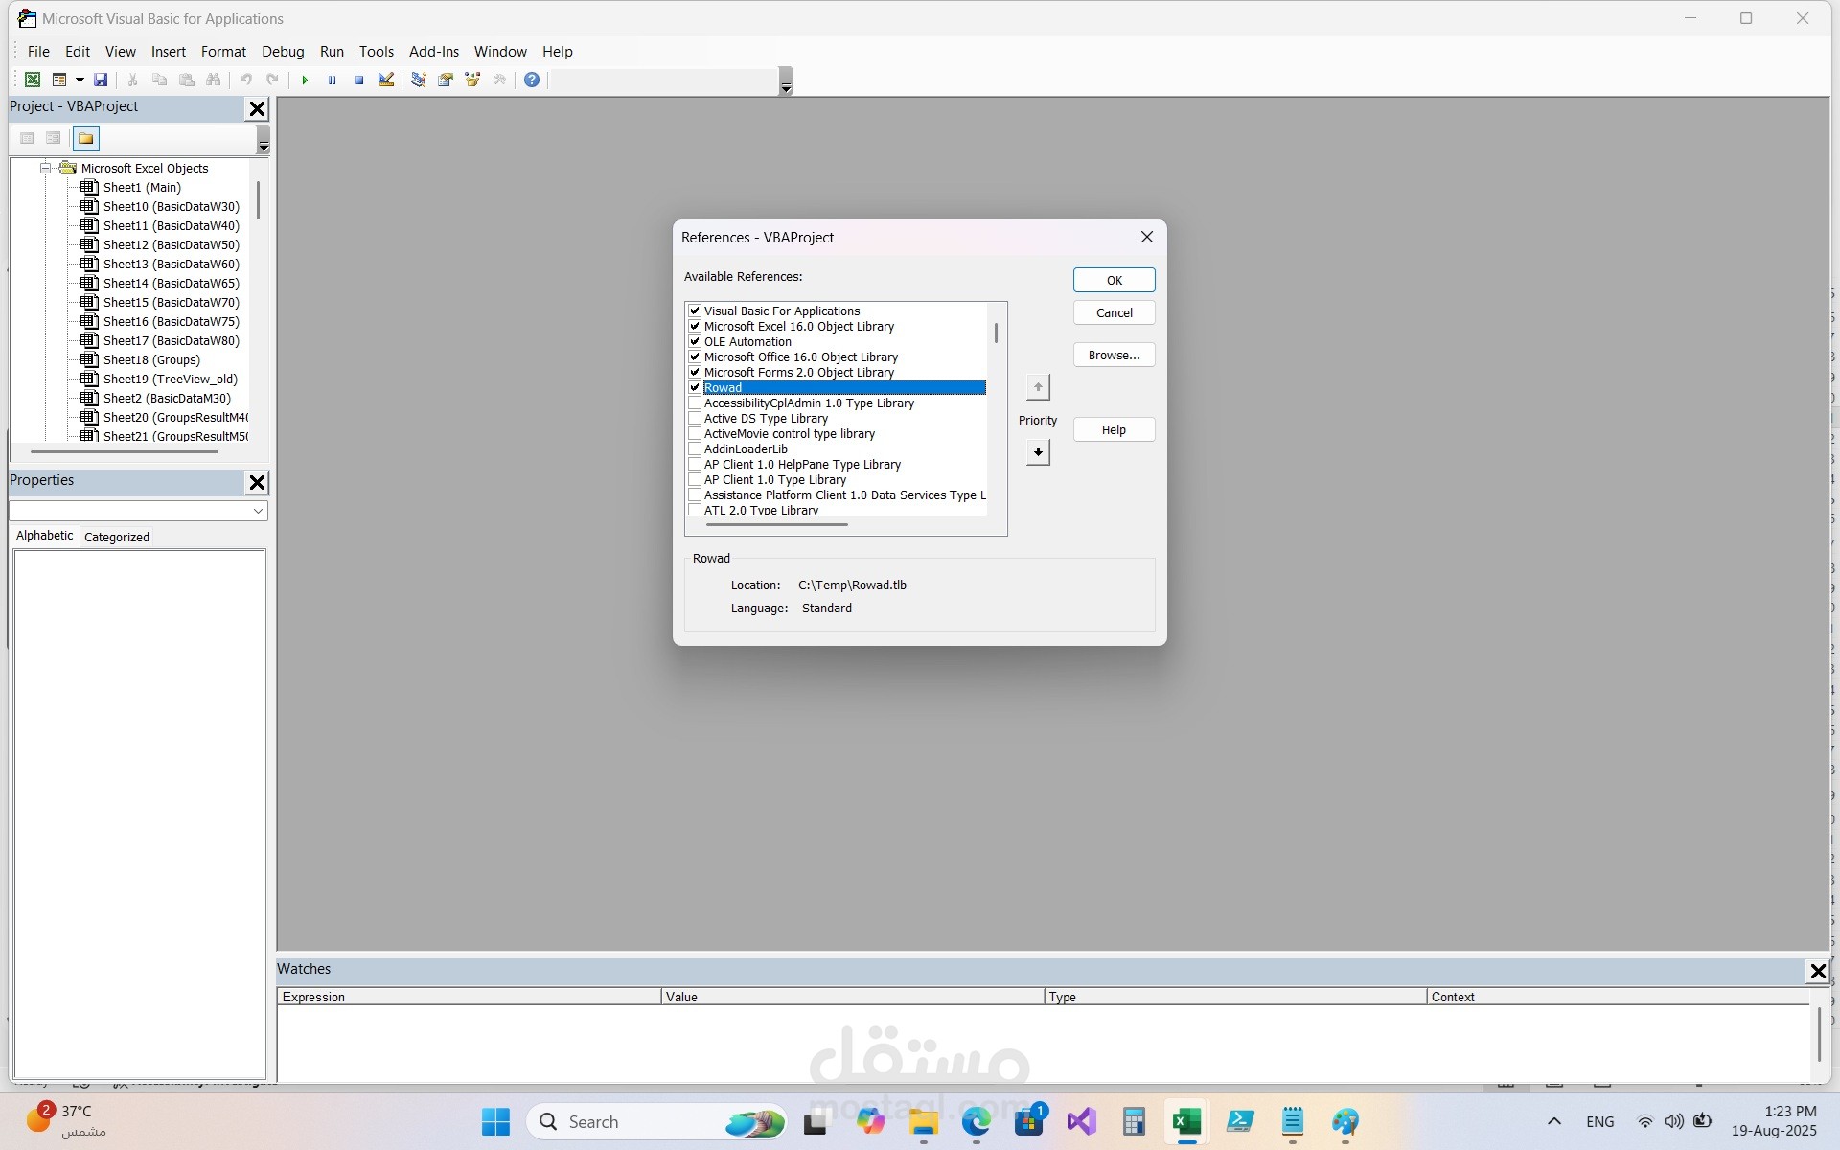The image size is (1840, 1150).
Task: Close the References - VBAProject dialog
Action: coord(1146,237)
